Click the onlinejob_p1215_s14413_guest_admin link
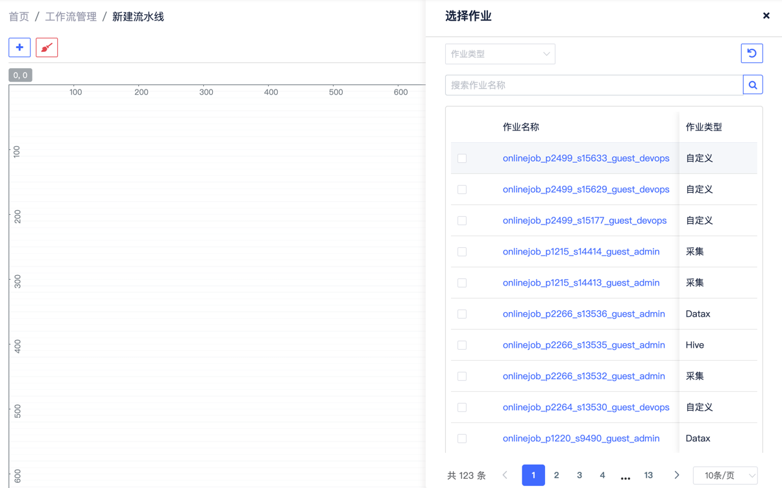This screenshot has width=782, height=488. [581, 283]
